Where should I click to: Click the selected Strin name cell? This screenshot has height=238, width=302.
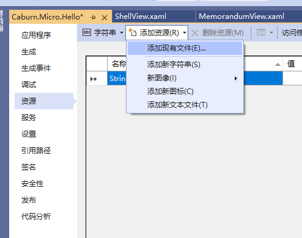[117, 78]
